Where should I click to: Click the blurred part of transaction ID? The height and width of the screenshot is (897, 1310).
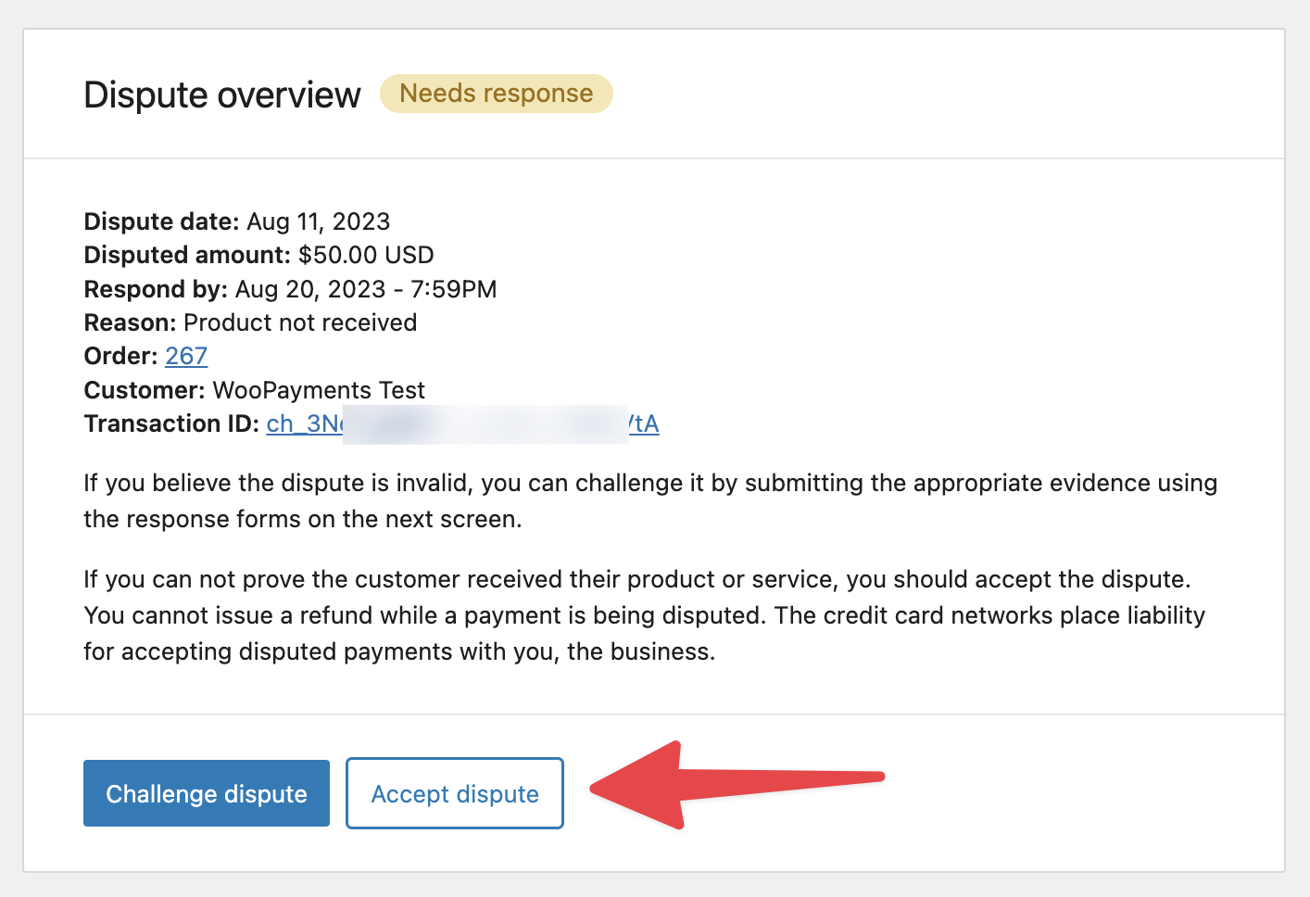[x=485, y=424]
